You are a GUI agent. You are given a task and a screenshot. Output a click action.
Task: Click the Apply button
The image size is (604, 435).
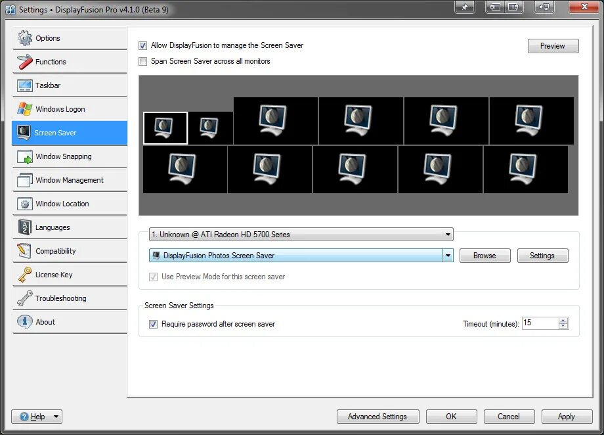point(567,417)
